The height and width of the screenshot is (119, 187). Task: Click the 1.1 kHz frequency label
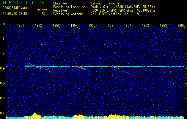tap(3, 39)
